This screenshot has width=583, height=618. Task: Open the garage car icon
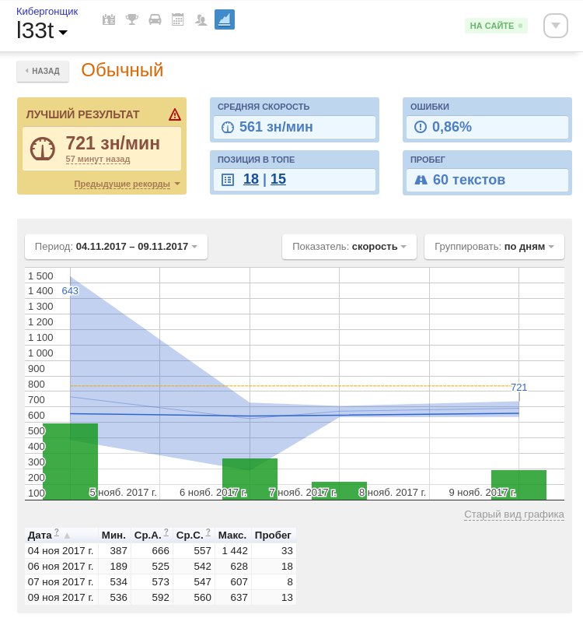click(x=155, y=19)
